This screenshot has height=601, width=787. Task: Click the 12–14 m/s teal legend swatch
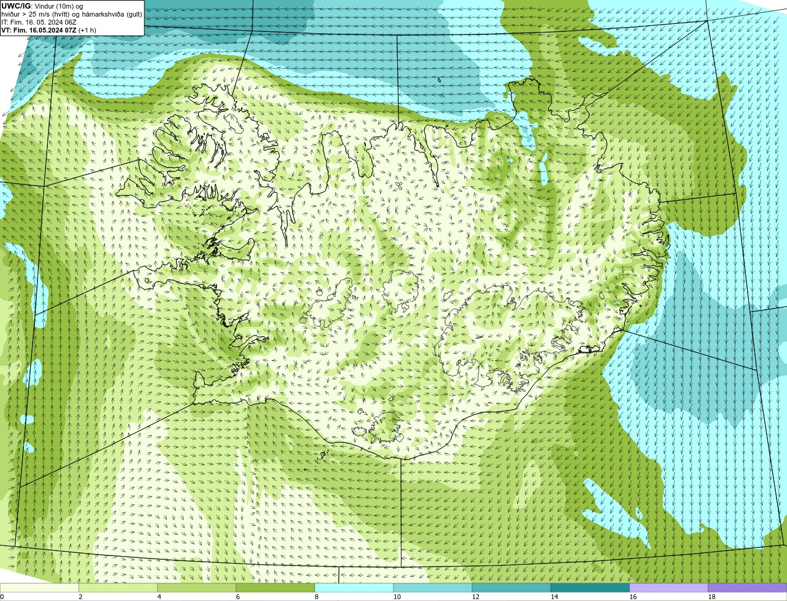point(512,588)
